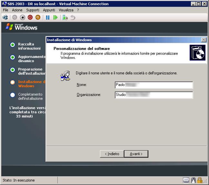Screen dimensions: 209x185
Task: Pause the virtual machine
Action: pyautogui.click(x=48, y=17)
